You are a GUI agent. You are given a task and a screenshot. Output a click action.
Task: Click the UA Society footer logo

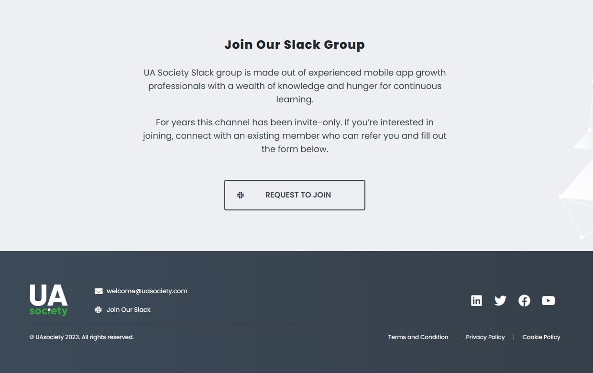coord(48,300)
